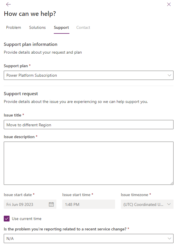Screen dimensions: 179x248
Task: Switch to the Problem tab
Action: coord(13,27)
